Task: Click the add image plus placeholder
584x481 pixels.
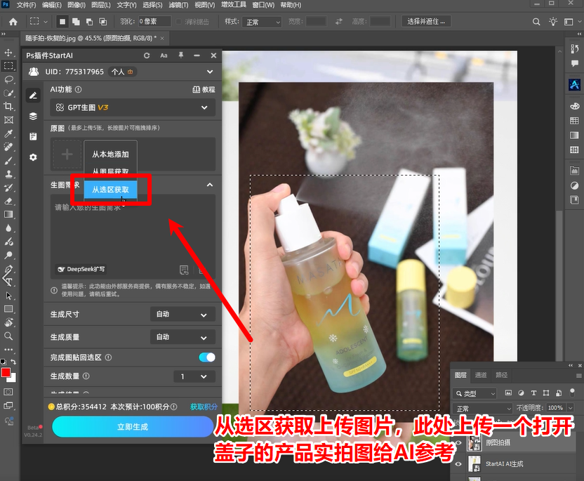Action: [67, 154]
